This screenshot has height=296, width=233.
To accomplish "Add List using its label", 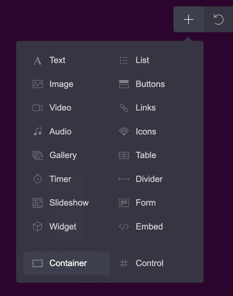I will point(142,60).
